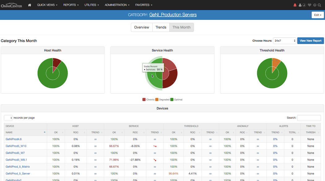Click the Threshold Health pie chart
This screenshot has height=181, width=325.
[272, 73]
